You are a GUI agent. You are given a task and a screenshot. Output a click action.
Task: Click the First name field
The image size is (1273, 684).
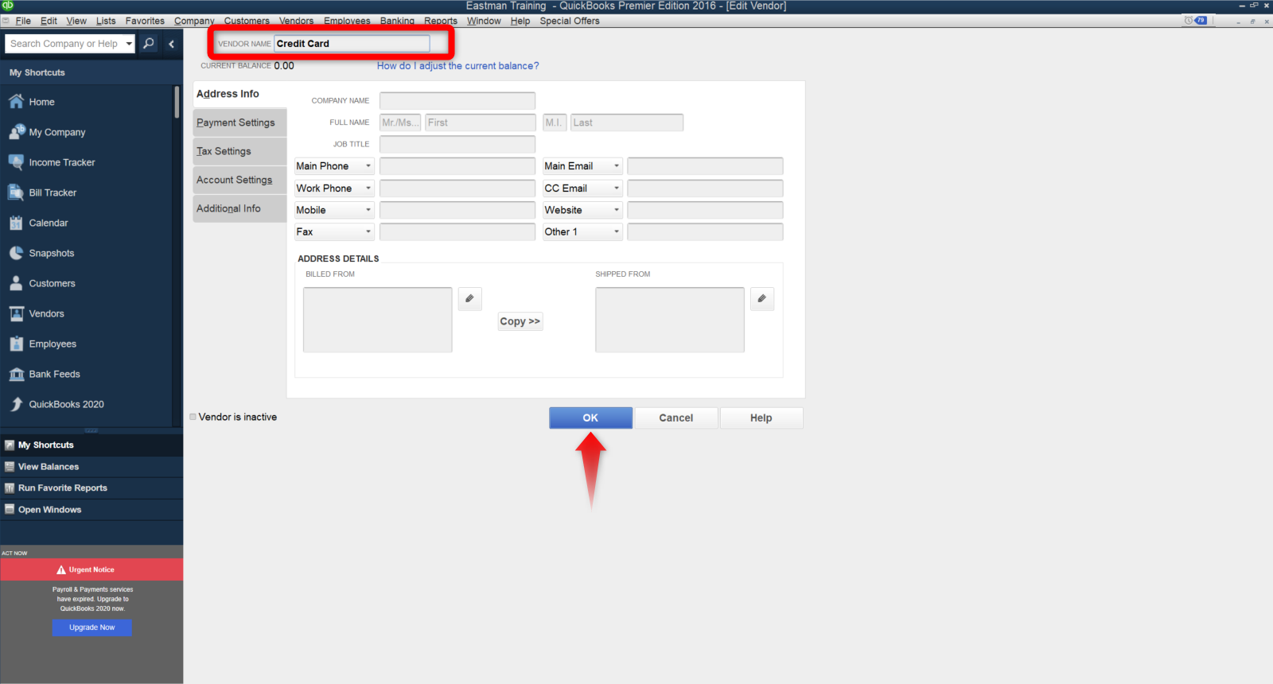coord(481,122)
